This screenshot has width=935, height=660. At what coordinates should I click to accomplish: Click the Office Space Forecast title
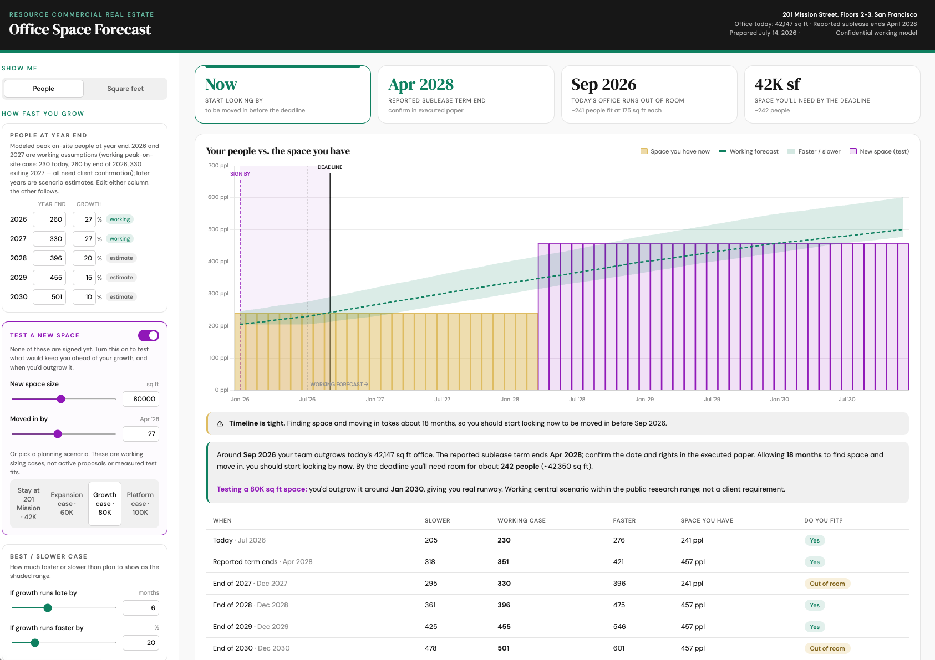click(x=80, y=29)
